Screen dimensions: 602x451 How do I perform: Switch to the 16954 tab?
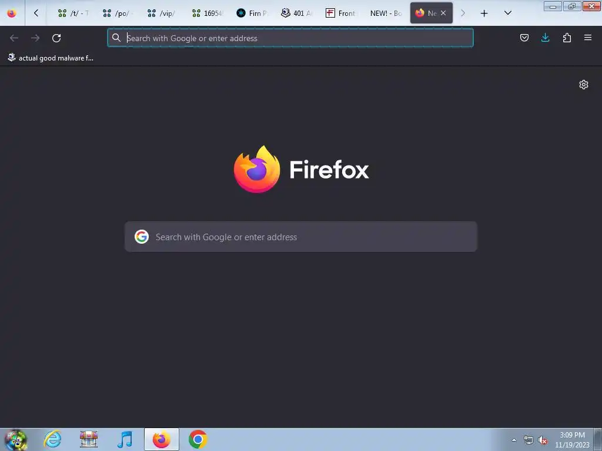pyautogui.click(x=208, y=13)
